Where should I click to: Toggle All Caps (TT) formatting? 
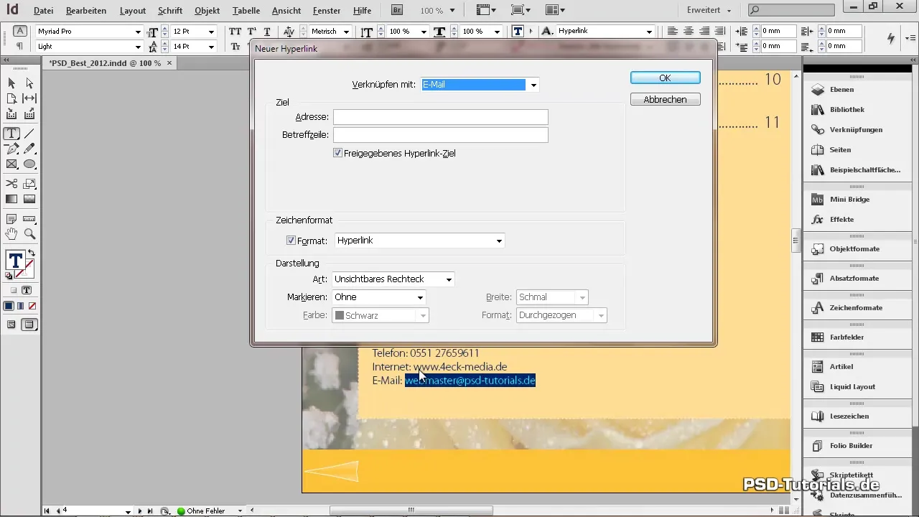(235, 32)
